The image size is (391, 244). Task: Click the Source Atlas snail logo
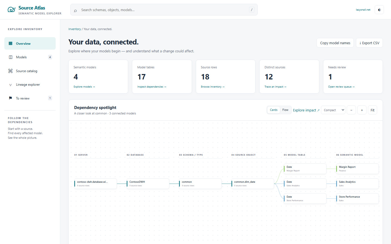tap(11, 10)
